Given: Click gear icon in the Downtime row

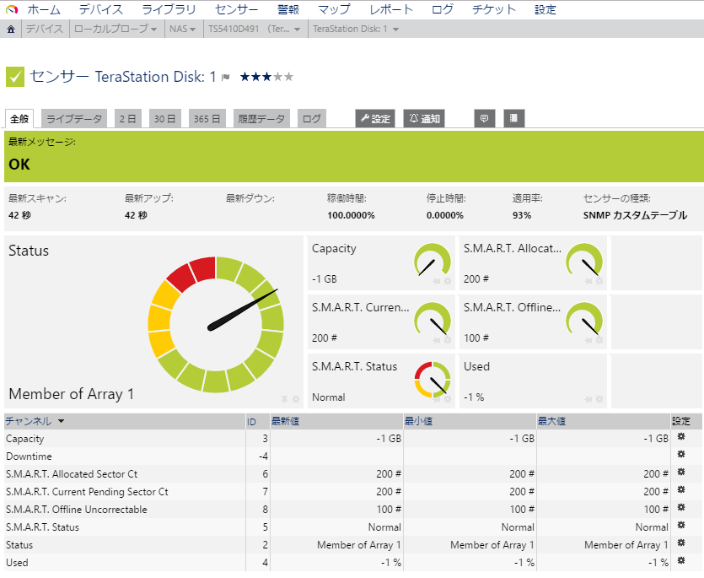Looking at the screenshot, I should pyautogui.click(x=681, y=455).
